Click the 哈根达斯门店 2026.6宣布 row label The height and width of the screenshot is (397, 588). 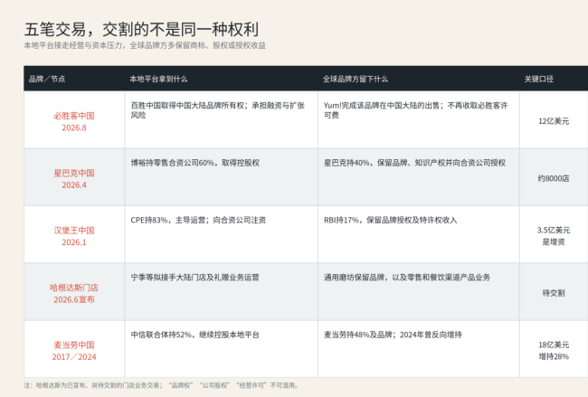74,294
